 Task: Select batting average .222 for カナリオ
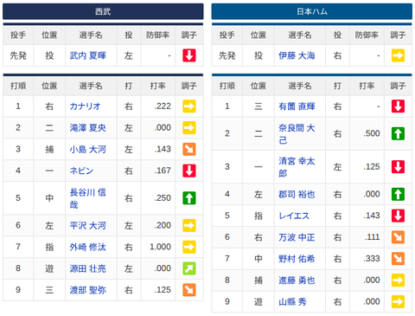tap(163, 106)
